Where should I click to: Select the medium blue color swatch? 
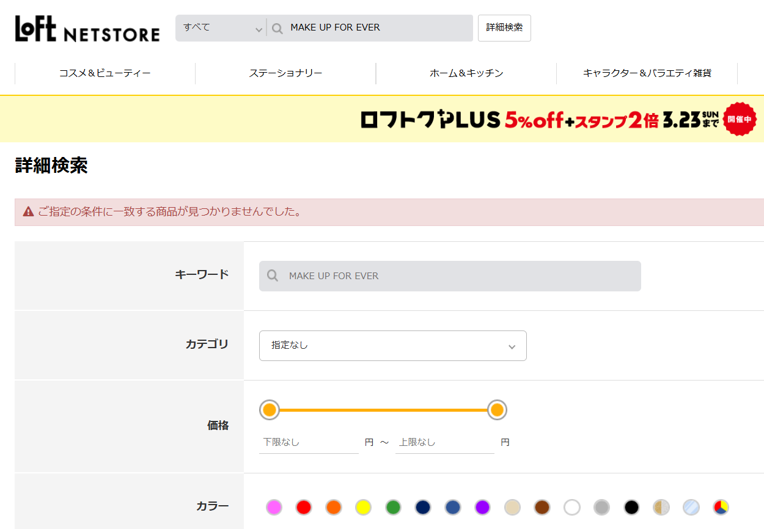453,507
